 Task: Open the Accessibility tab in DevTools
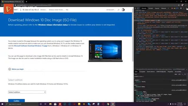tap(178, 72)
